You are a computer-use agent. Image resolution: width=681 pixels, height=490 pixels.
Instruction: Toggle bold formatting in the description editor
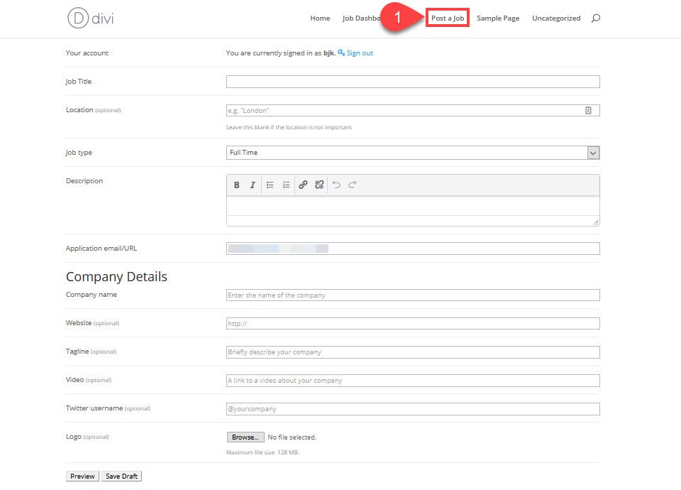point(236,185)
